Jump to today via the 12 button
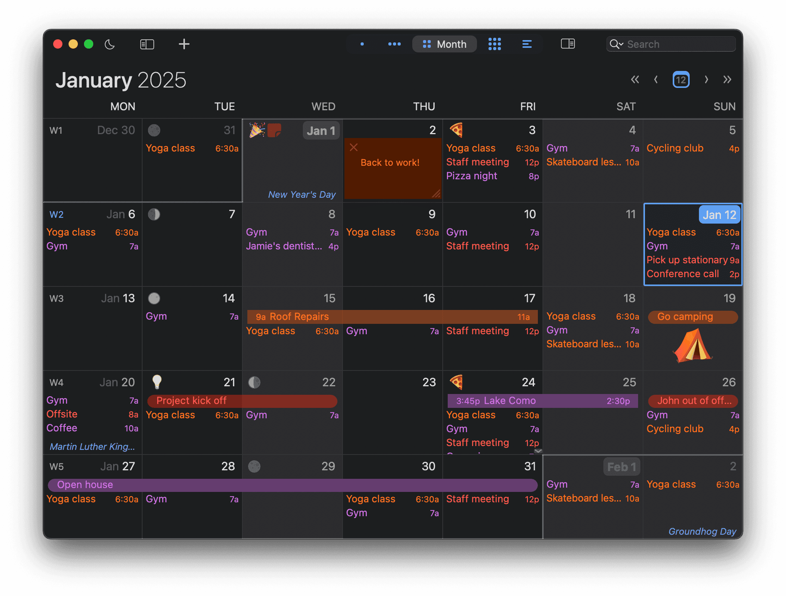 point(681,80)
